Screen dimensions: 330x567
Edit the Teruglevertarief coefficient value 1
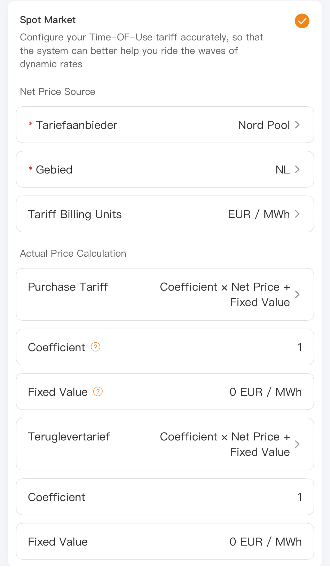point(299,497)
